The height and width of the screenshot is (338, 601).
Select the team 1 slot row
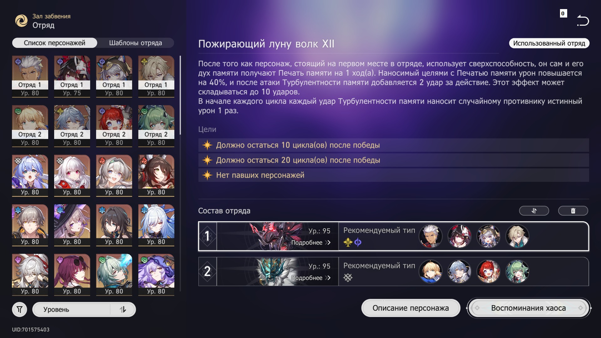tap(393, 236)
